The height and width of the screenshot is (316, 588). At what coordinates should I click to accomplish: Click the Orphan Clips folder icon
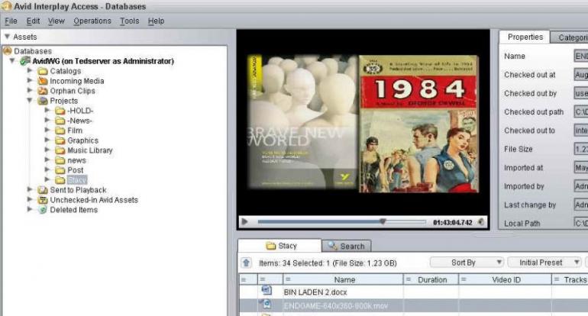pos(43,91)
